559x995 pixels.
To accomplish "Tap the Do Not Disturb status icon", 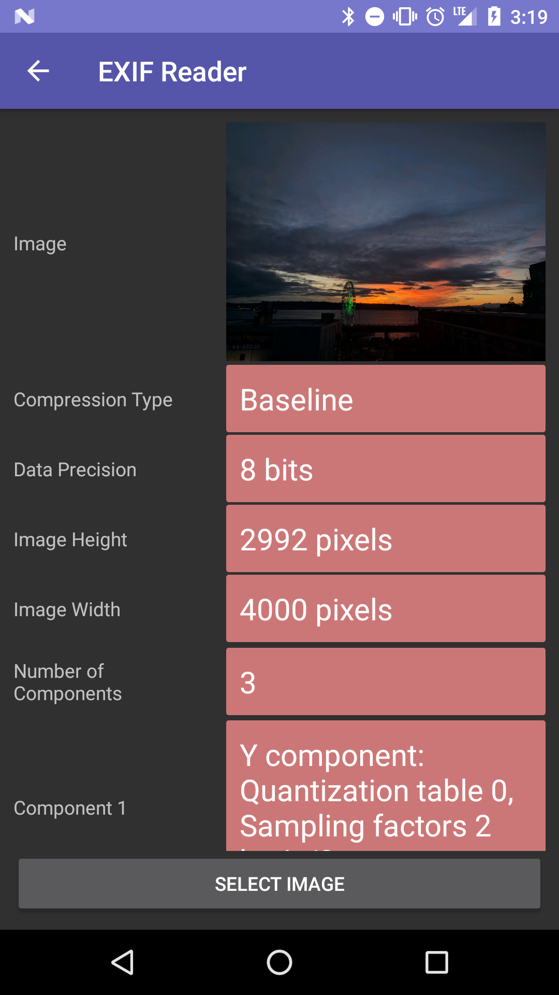I will 375,17.
